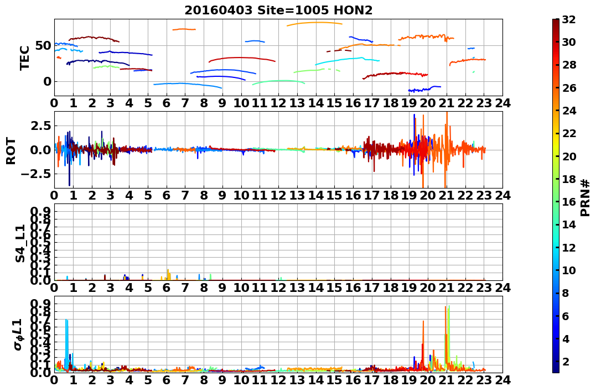Click the TEC y-axis label

pyautogui.click(x=25, y=58)
